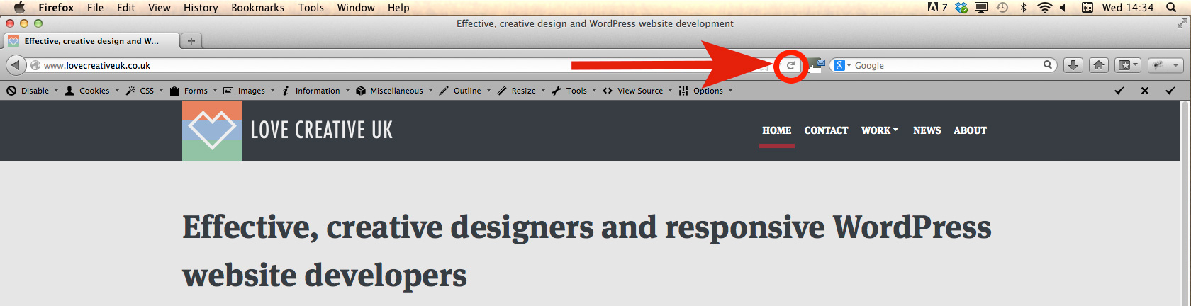Go to the CONTACT page link
1191x306 pixels.
[826, 130]
